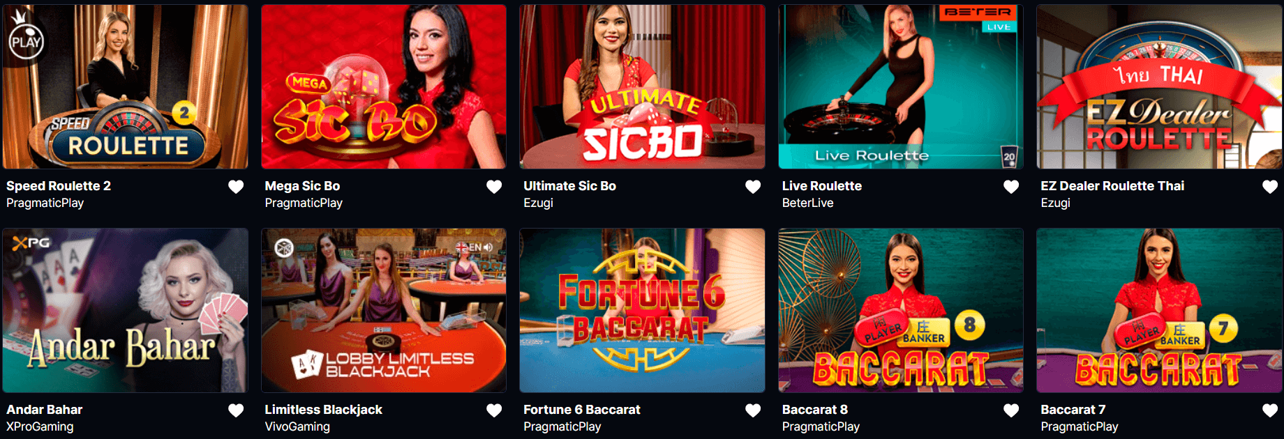1284x439 pixels.
Task: Add Fortune 6 Baccarat to favorites
Action: point(753,410)
